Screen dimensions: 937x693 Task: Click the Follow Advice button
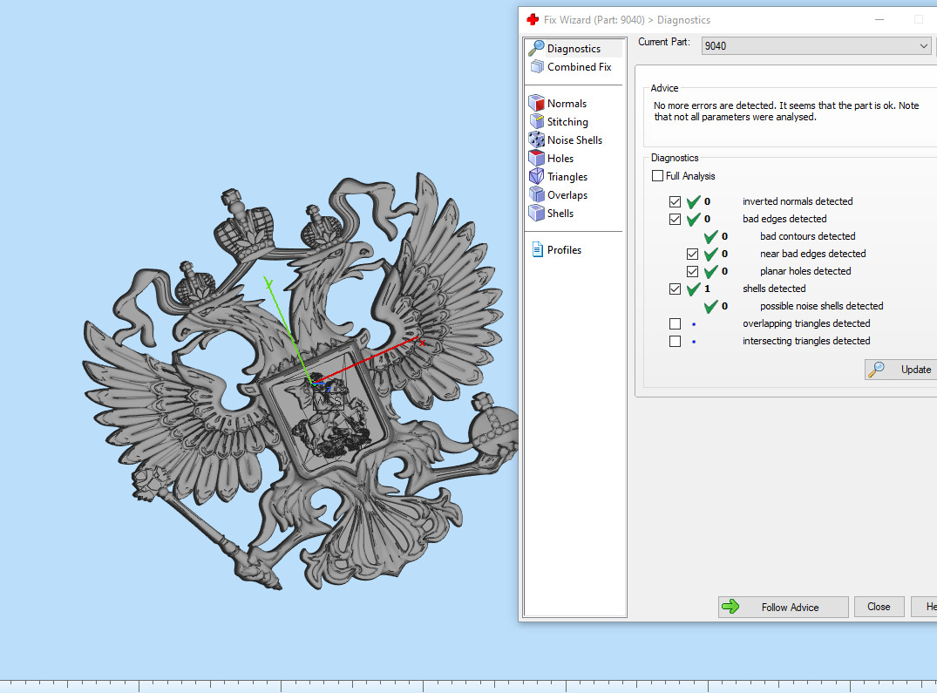(784, 607)
